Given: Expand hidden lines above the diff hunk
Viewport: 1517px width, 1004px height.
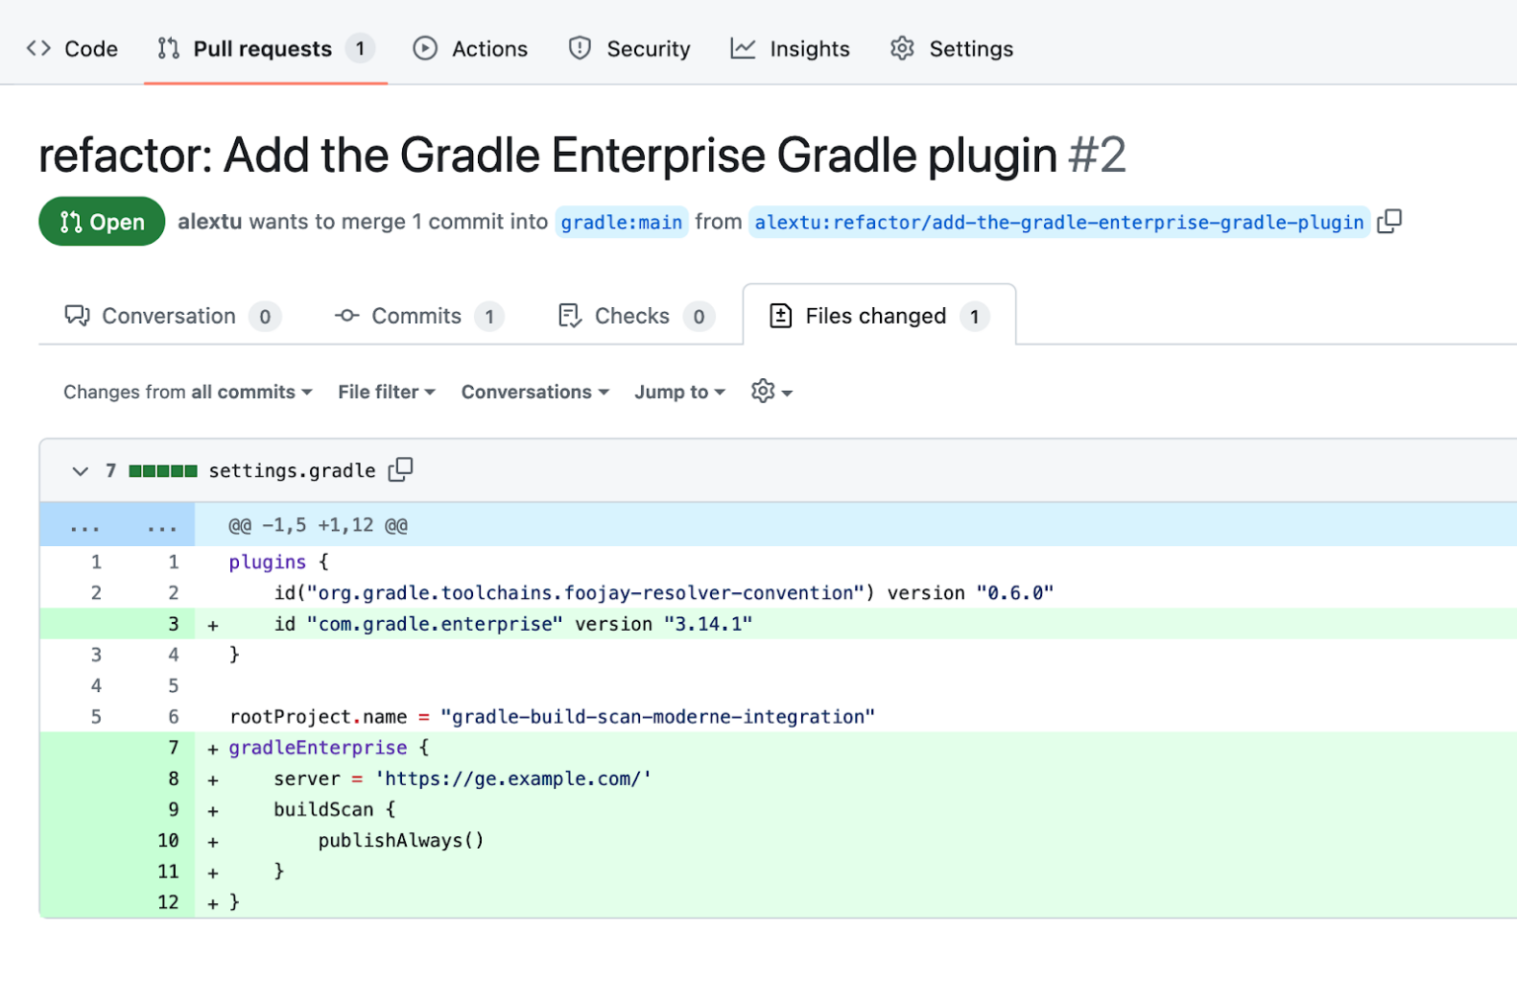Looking at the screenshot, I should coord(85,525).
